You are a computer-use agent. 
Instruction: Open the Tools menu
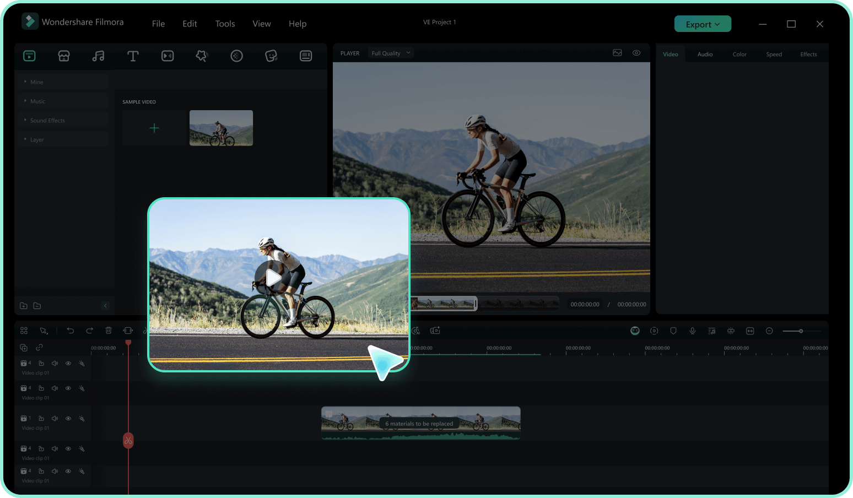tap(225, 24)
